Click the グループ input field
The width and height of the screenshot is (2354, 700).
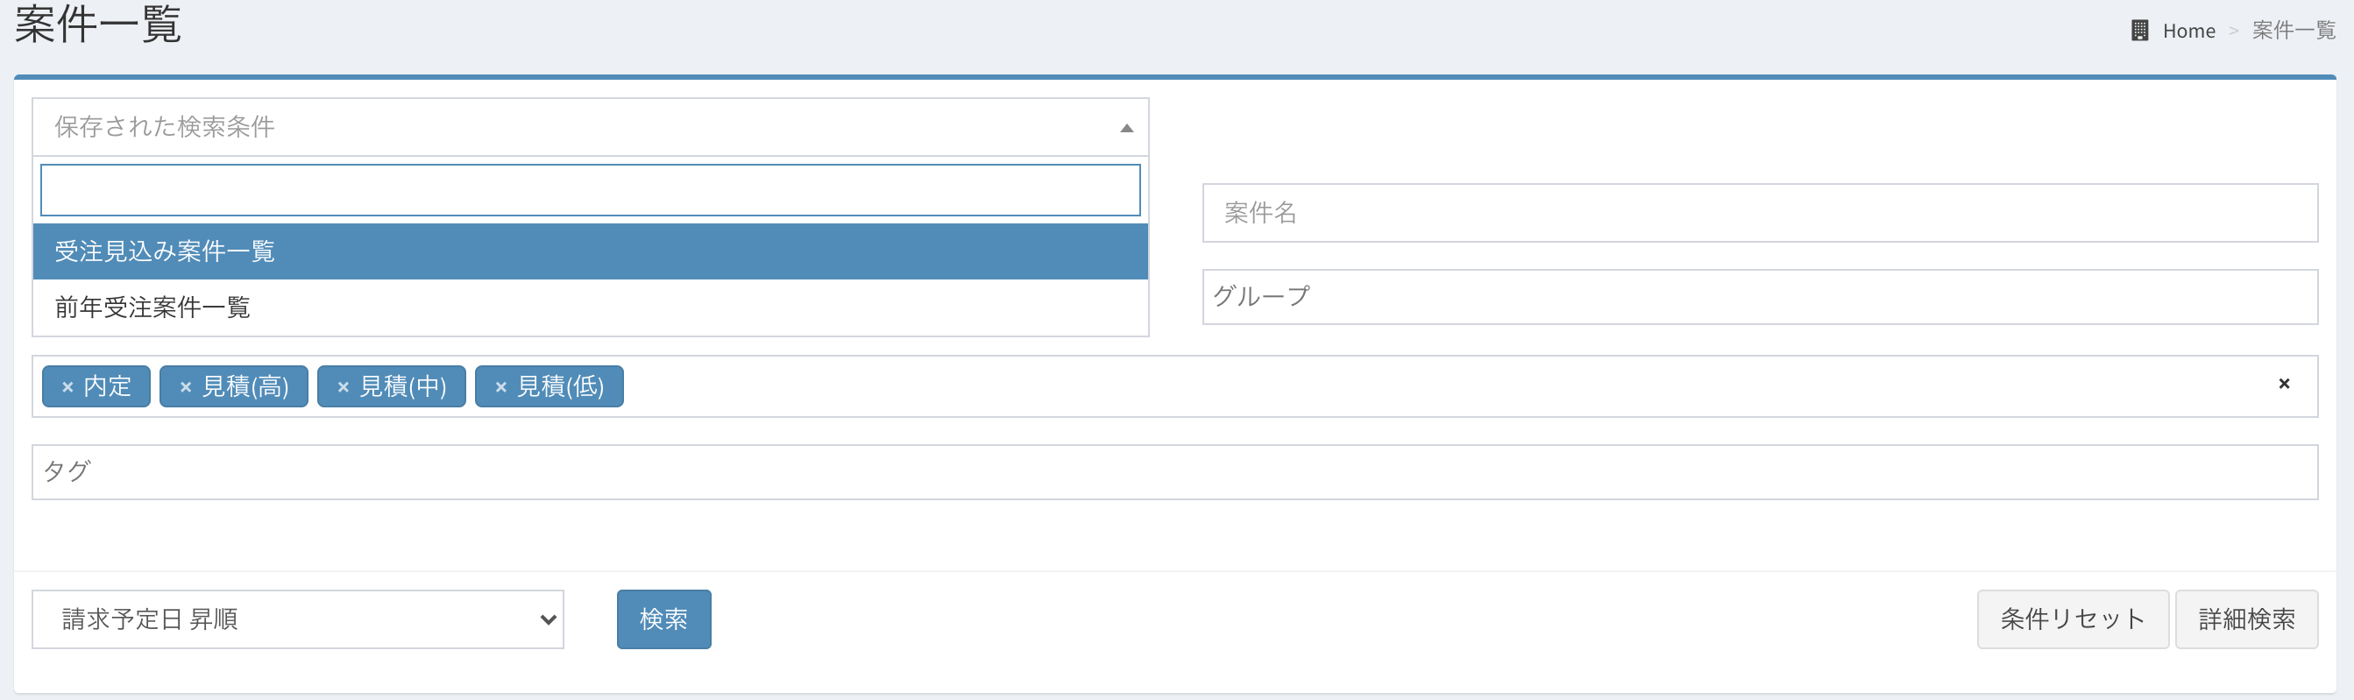coord(1759,297)
